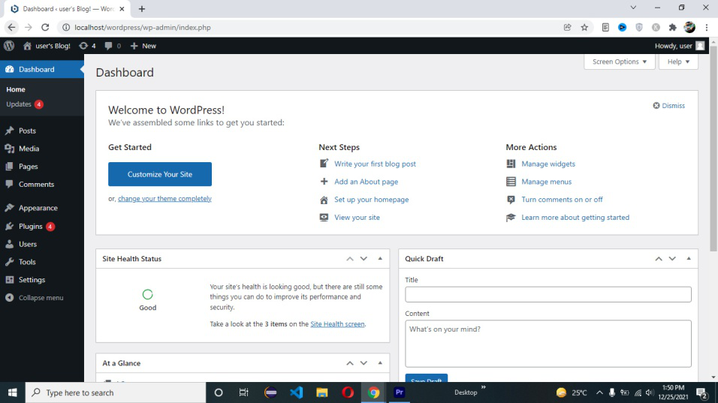Click View your site link
The width and height of the screenshot is (718, 403).
[357, 218]
